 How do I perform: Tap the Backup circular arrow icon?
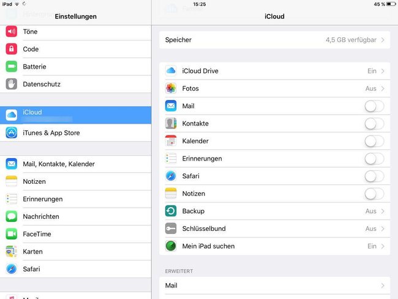click(171, 211)
